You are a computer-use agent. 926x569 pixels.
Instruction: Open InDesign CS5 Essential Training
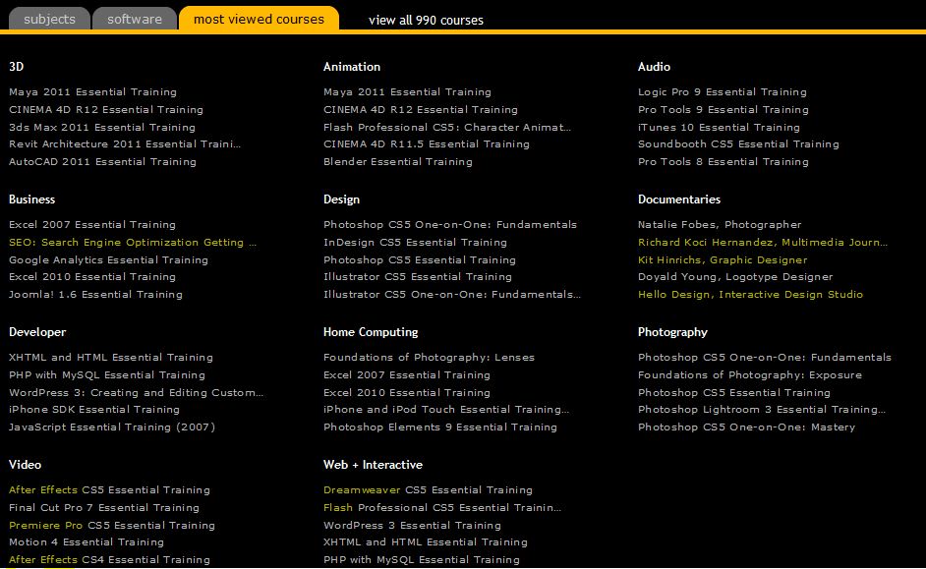415,243
